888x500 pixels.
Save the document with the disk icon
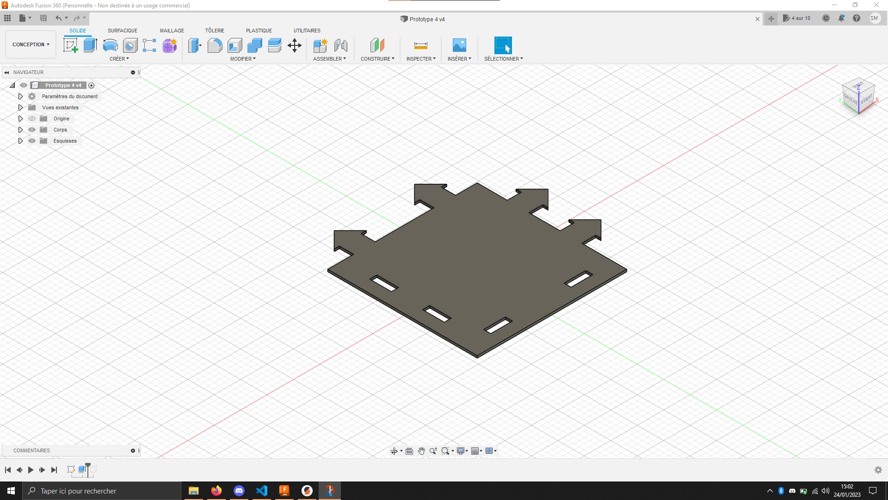pyautogui.click(x=43, y=18)
